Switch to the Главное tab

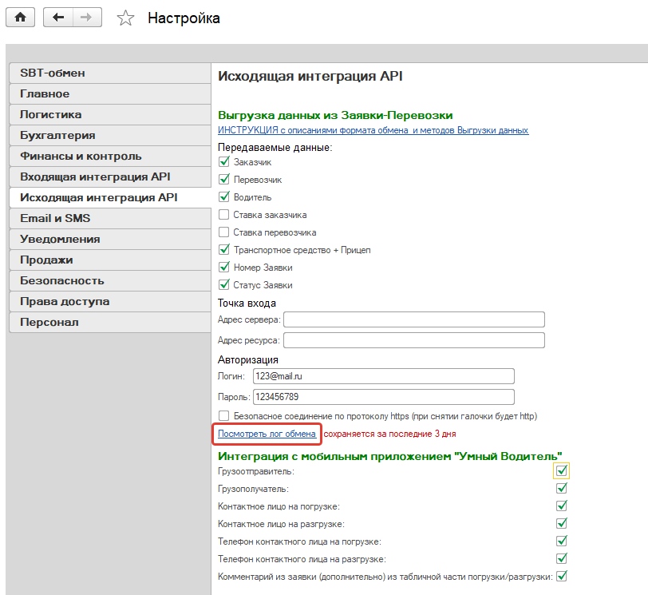(110, 94)
